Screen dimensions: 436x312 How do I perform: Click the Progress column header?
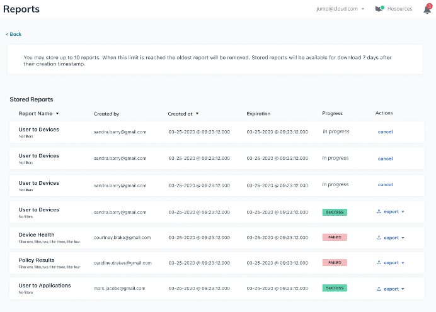pyautogui.click(x=332, y=114)
